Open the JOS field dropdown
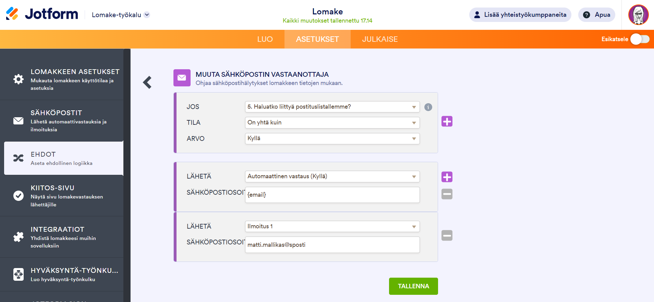The image size is (654, 302). (332, 107)
